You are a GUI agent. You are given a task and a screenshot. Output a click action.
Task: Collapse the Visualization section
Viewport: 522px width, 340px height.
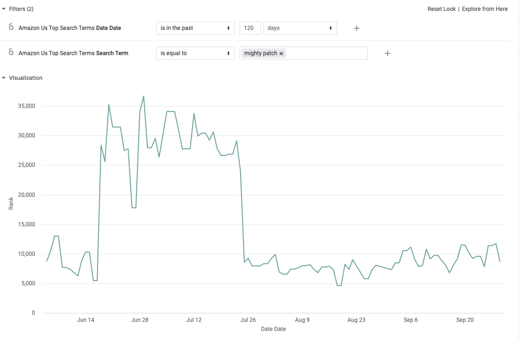point(4,78)
